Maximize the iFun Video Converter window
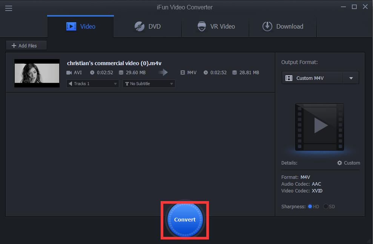Image resolution: width=373 pixels, height=244 pixels. point(354,7)
